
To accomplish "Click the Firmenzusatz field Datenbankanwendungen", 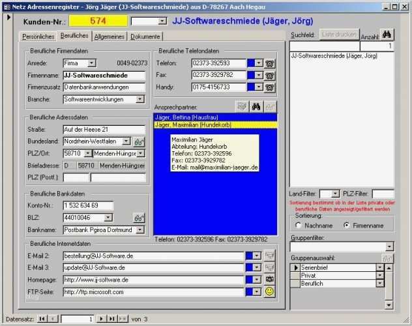I will [104, 87].
